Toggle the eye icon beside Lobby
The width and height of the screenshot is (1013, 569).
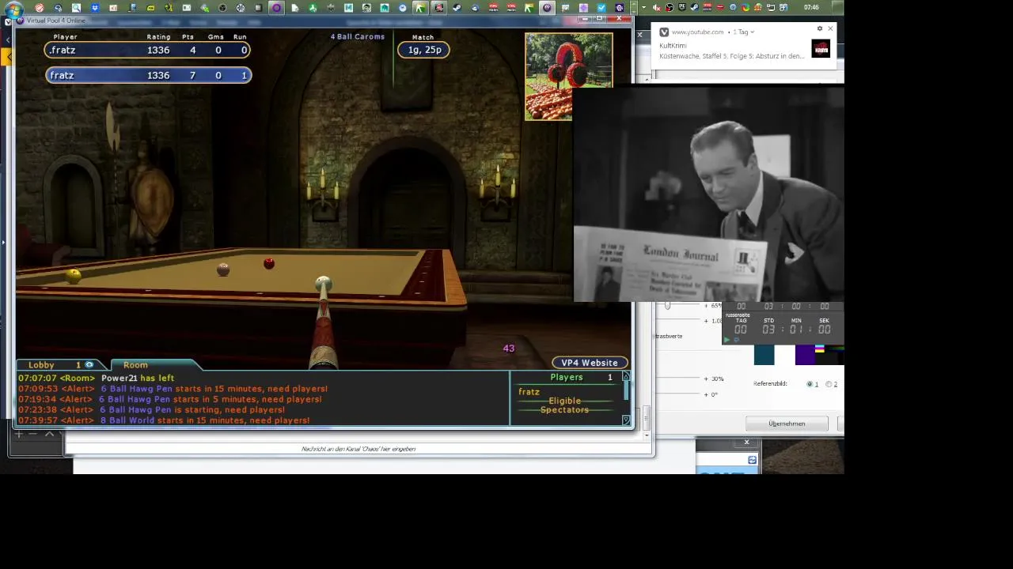89,365
